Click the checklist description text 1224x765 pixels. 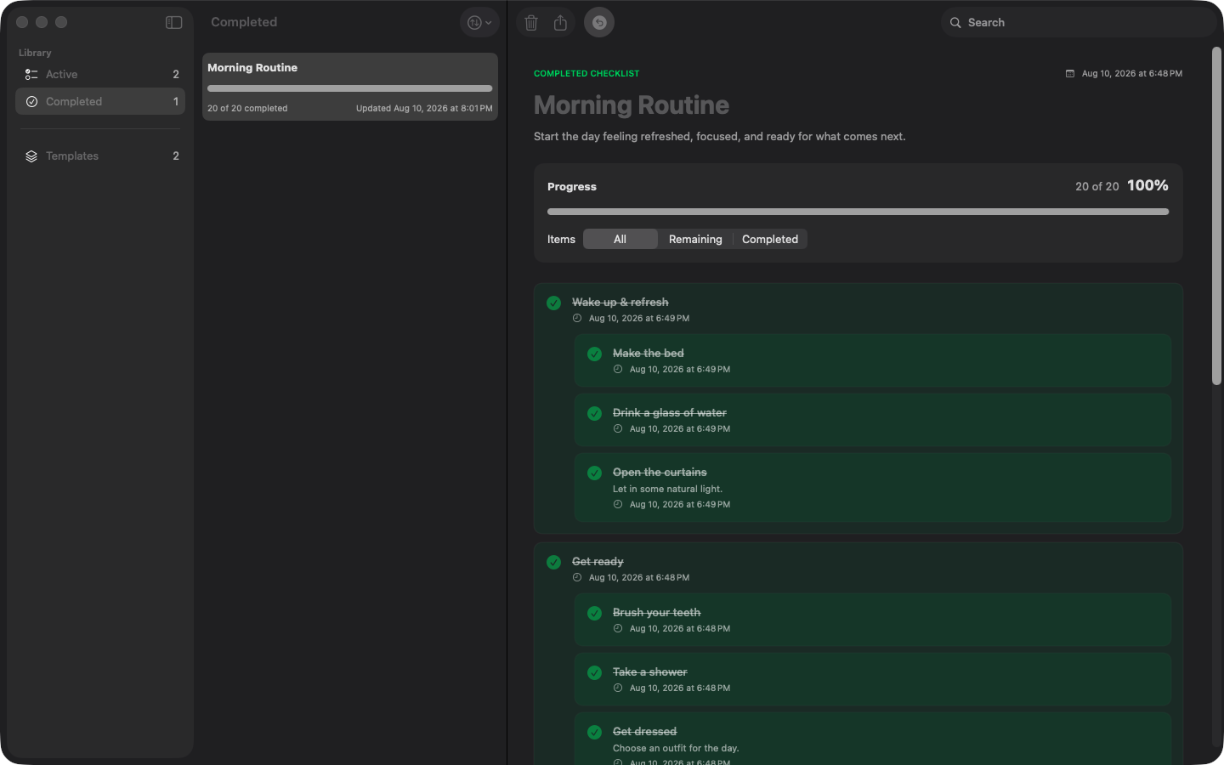tap(720, 137)
